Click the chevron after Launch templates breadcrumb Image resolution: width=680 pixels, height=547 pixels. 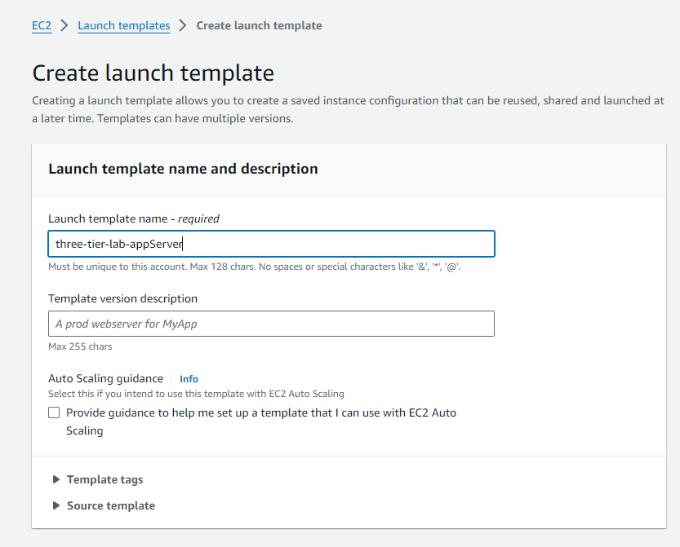[184, 26]
